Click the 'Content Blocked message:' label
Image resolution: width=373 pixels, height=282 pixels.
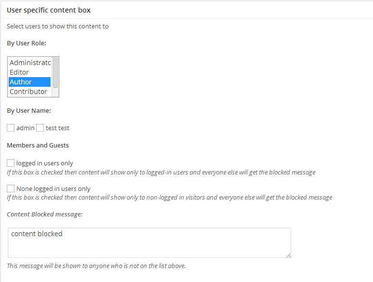[x=45, y=214]
